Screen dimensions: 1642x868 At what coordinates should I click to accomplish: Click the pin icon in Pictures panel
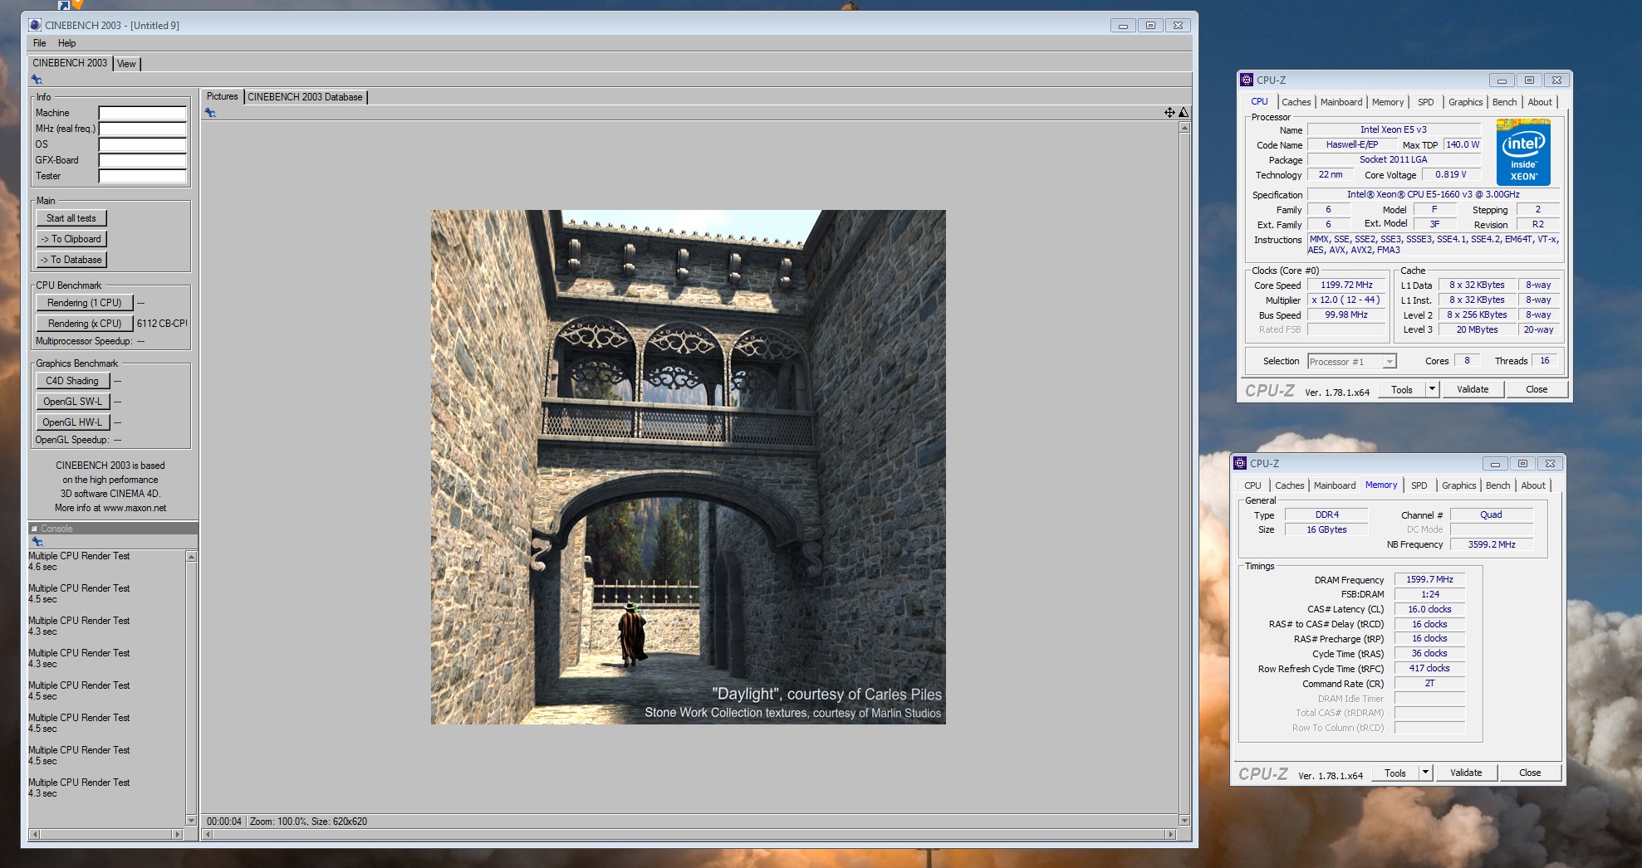coord(211,113)
